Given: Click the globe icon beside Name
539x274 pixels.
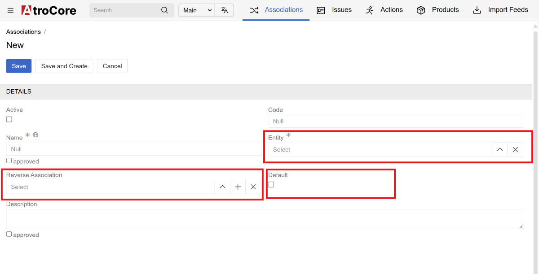Looking at the screenshot, I should click(35, 135).
